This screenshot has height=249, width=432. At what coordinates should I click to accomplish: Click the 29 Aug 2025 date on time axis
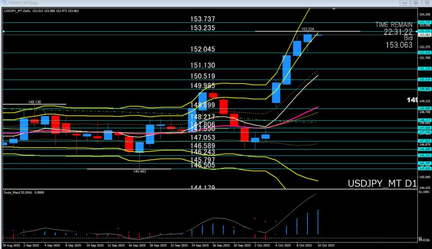click(11, 245)
